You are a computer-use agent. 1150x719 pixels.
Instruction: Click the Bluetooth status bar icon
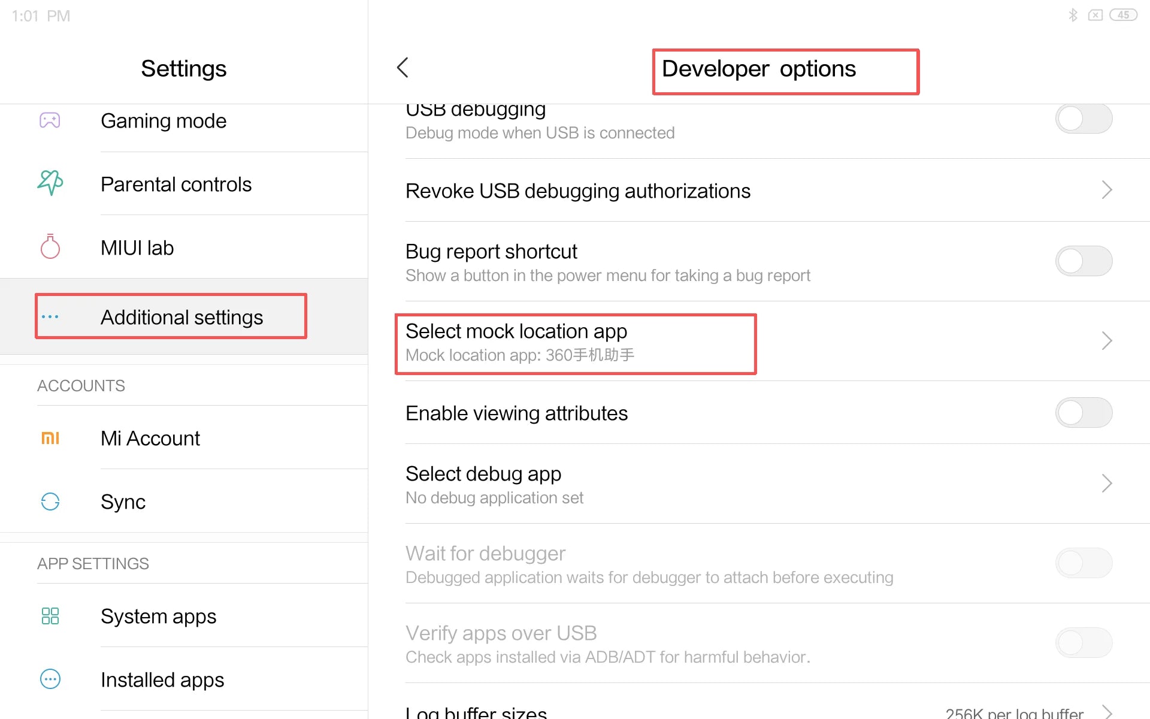[1073, 15]
